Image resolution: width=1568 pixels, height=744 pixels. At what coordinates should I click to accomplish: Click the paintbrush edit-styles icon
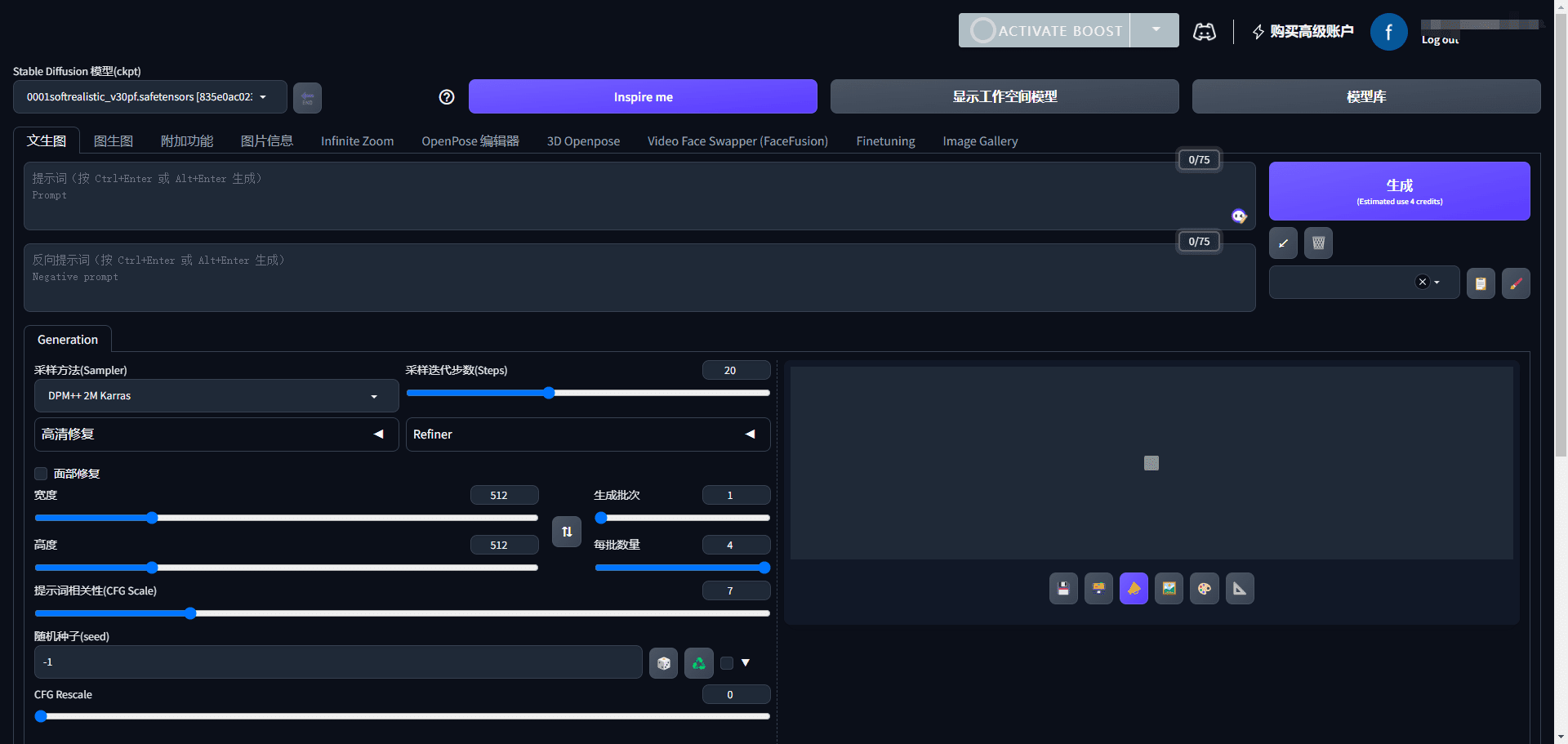point(1516,283)
